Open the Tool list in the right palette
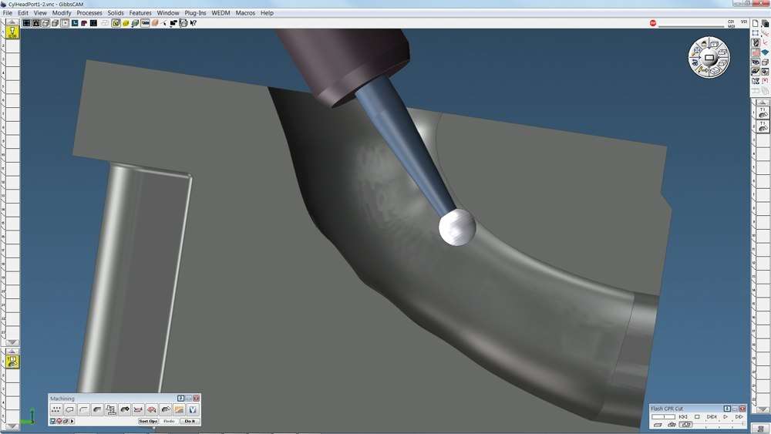 [x=756, y=43]
